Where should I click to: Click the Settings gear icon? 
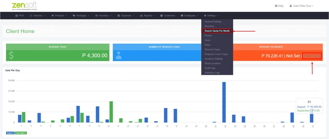205,16
